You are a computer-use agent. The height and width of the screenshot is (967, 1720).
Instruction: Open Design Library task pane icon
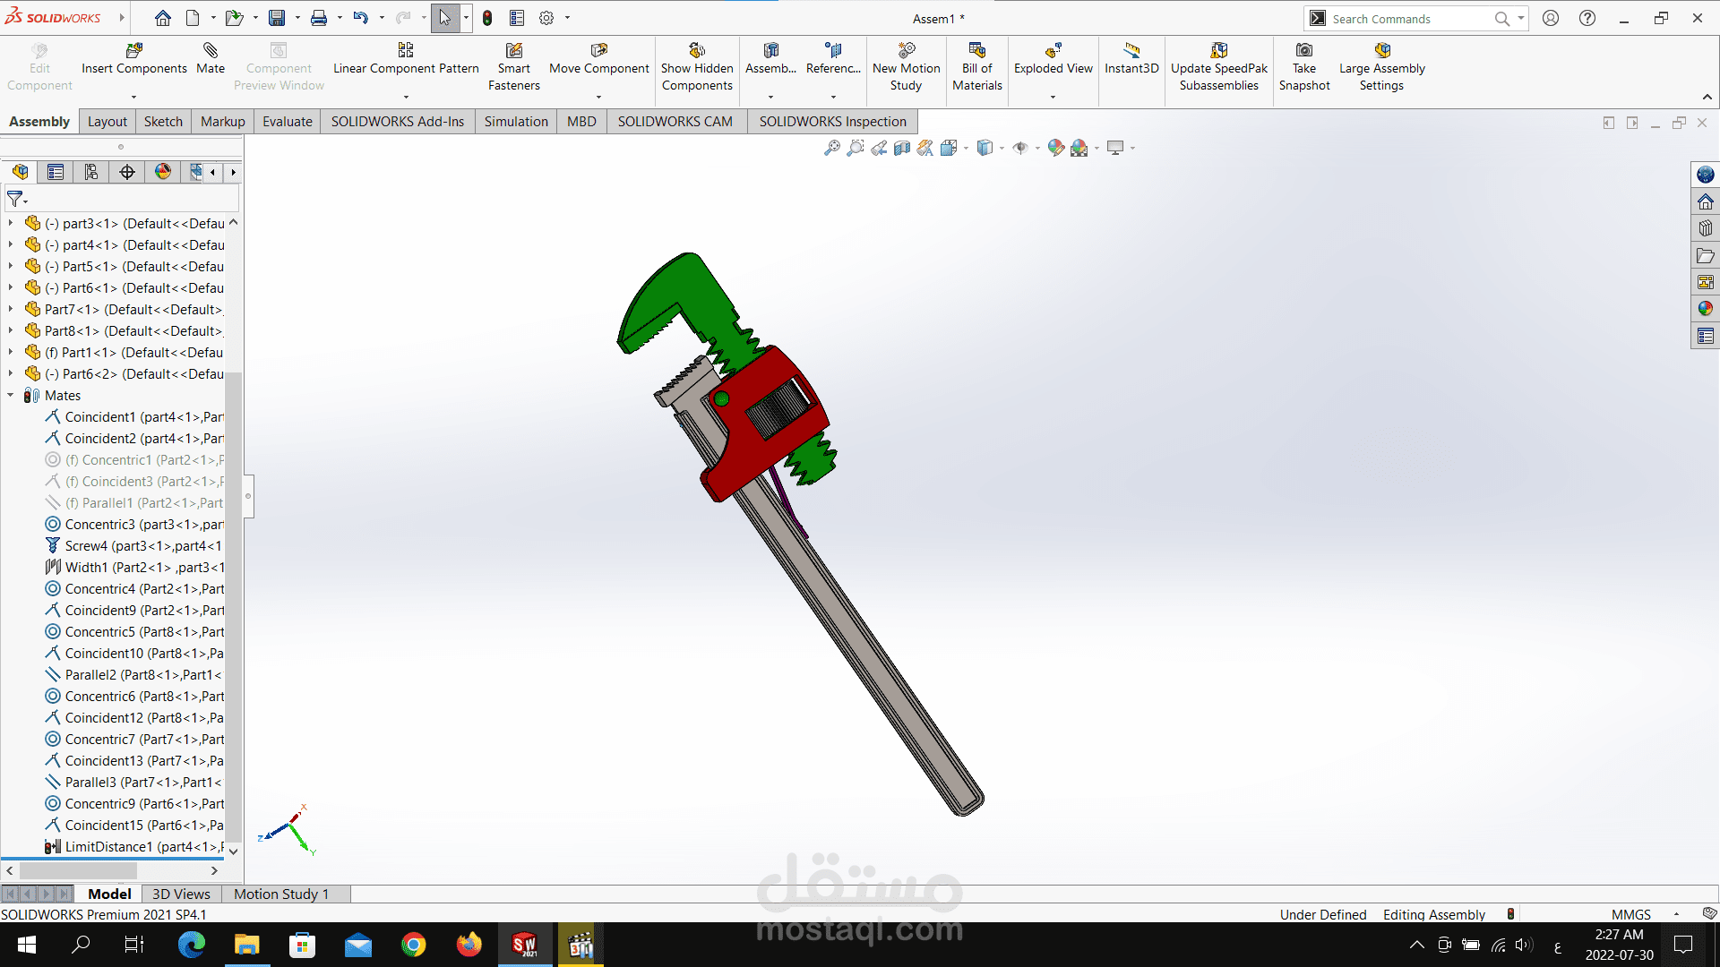tap(1705, 228)
